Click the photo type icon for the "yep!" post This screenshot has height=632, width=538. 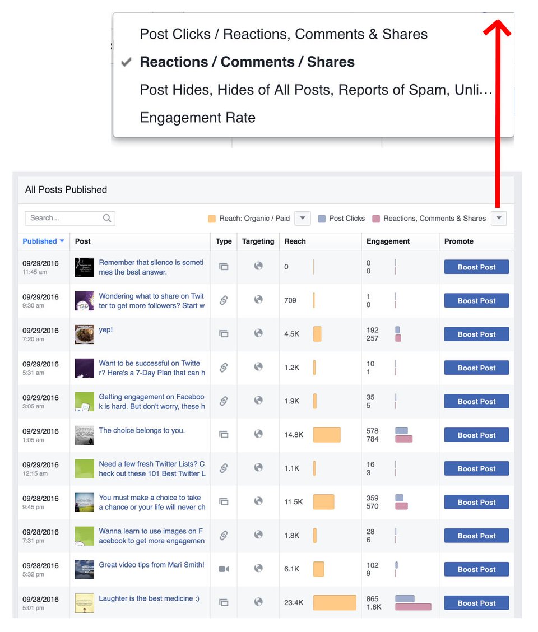click(x=224, y=333)
